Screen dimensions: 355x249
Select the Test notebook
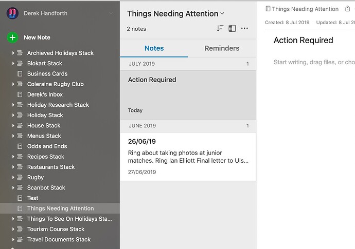tap(60, 198)
